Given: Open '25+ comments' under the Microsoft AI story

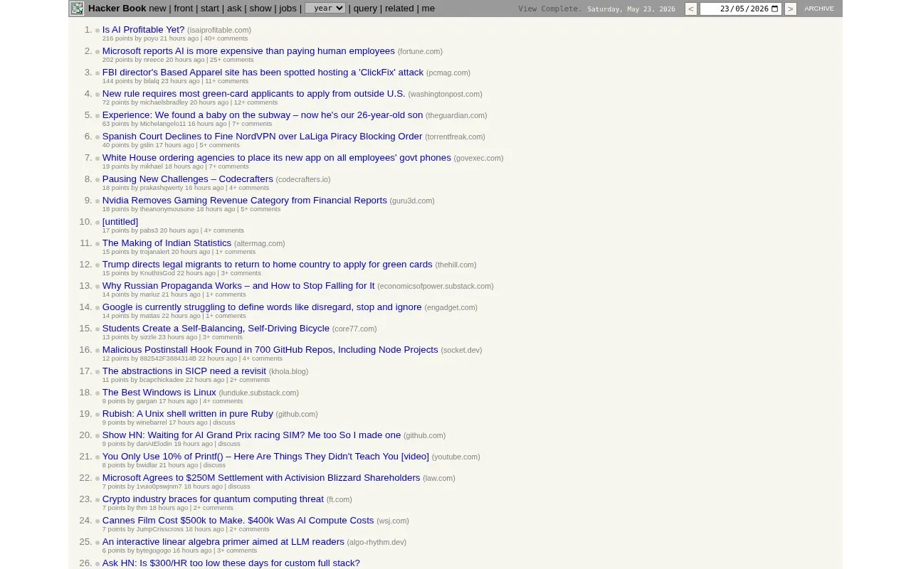Looking at the screenshot, I should (x=231, y=60).
